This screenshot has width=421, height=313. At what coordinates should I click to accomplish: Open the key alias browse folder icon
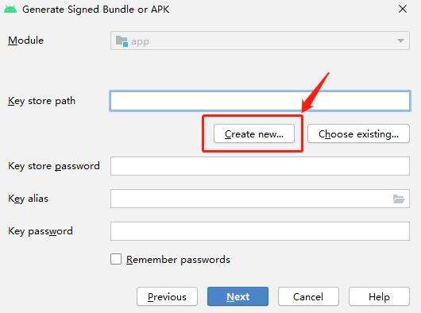coord(399,199)
